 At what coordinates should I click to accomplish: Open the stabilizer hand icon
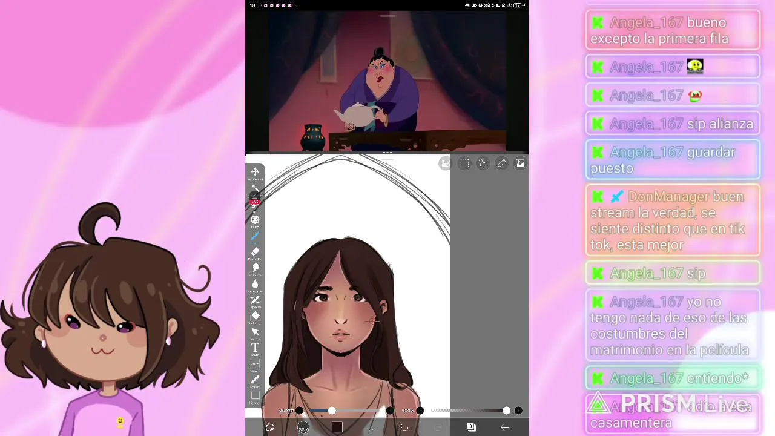point(483,163)
